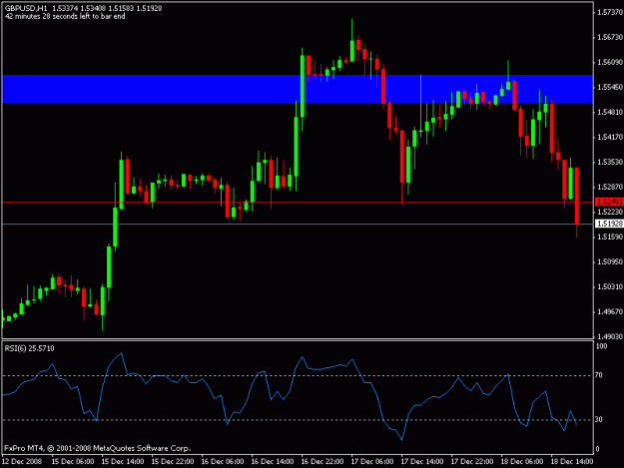Click the '17 Dec 14:00' time axis label
This screenshot has height=468, width=624.
pos(422,462)
